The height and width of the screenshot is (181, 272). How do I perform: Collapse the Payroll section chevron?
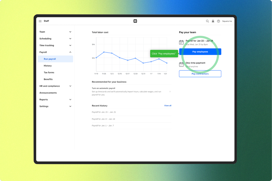[70, 52]
